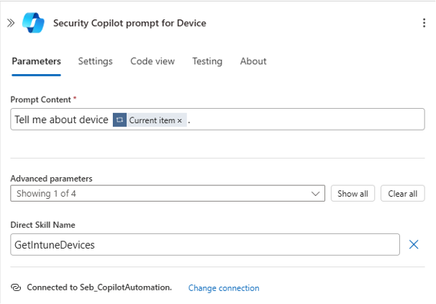Click the Security Copilot logo icon
This screenshot has height=304, width=436.
click(x=33, y=23)
